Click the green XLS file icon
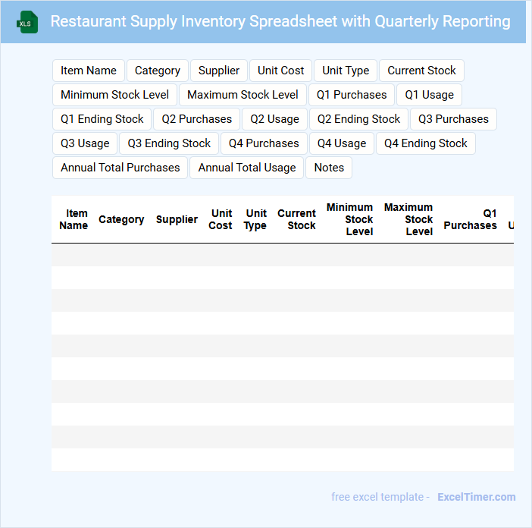The height and width of the screenshot is (528, 532). 27,22
